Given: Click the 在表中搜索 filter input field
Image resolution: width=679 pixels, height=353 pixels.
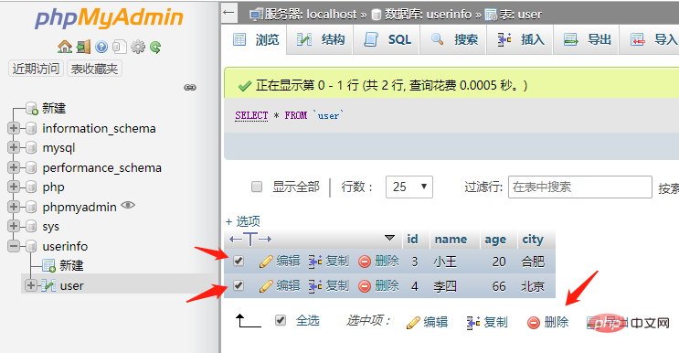Looking at the screenshot, I should click(x=579, y=187).
